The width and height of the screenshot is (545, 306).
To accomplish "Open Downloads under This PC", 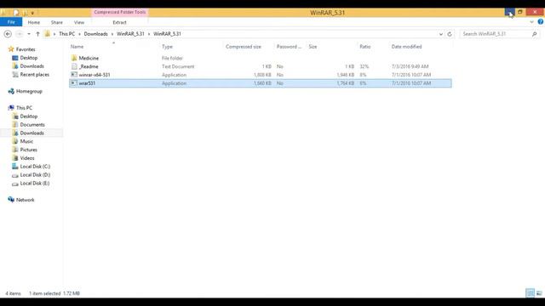I will pyautogui.click(x=32, y=133).
